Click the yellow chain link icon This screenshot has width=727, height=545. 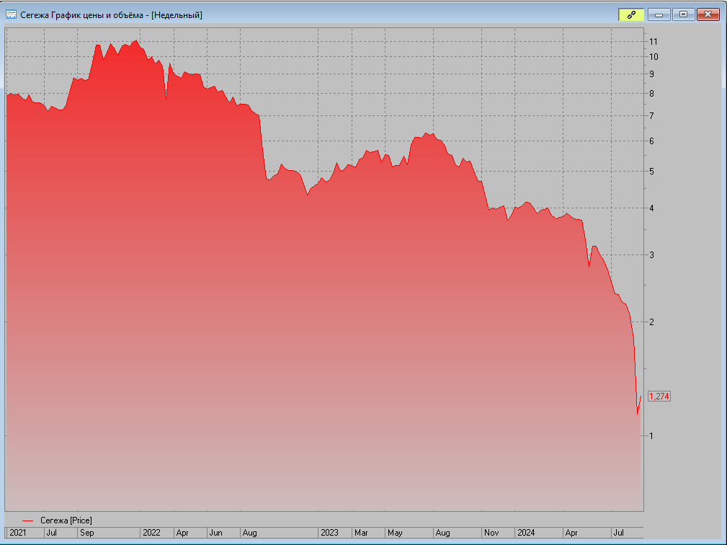pyautogui.click(x=631, y=15)
